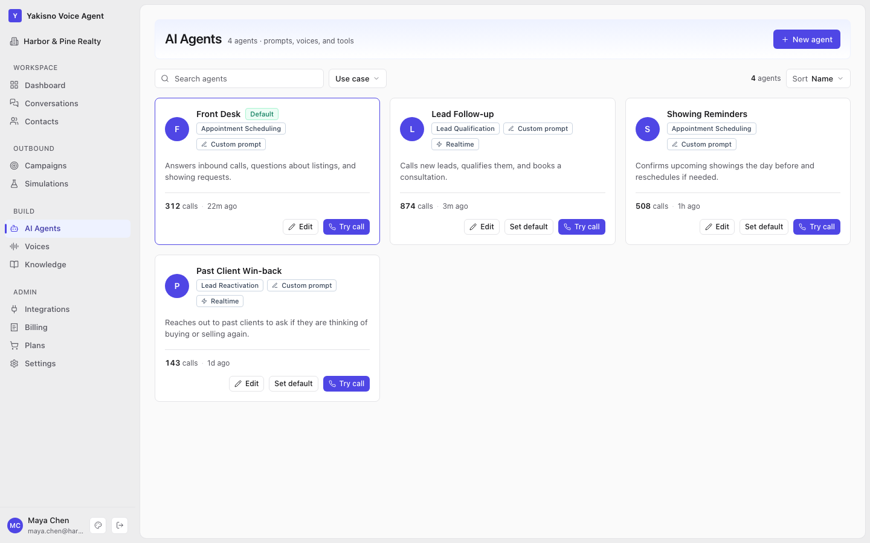The height and width of the screenshot is (543, 870).
Task: Try a call with Lead Follow-up agent
Action: (x=582, y=227)
